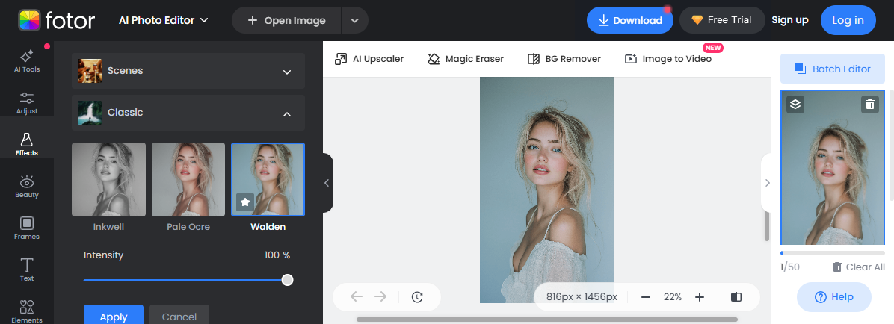The height and width of the screenshot is (324, 894).
Task: Open the dropdown arrow beside Open Image
Action: click(354, 20)
